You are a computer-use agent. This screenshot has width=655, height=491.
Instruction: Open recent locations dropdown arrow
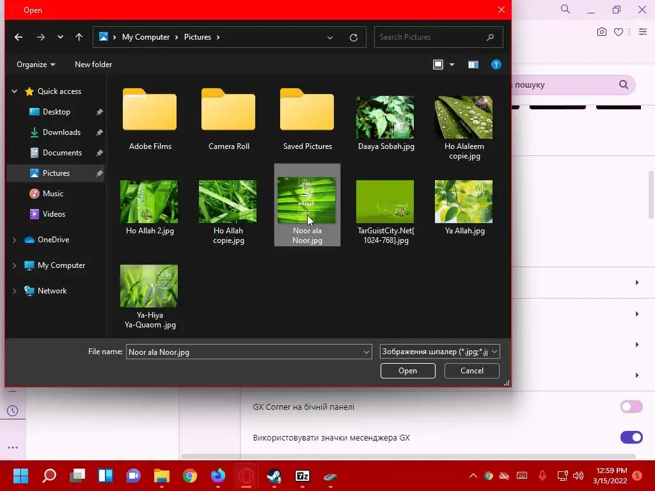click(x=60, y=37)
